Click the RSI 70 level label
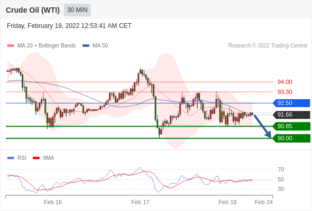Viewport: 312px width, 211px height. (281, 169)
